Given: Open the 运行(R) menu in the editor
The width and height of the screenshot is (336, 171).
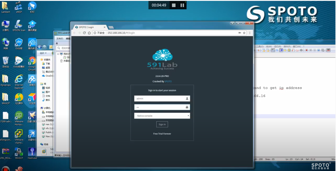Looking at the screenshot, I should point(277,46).
